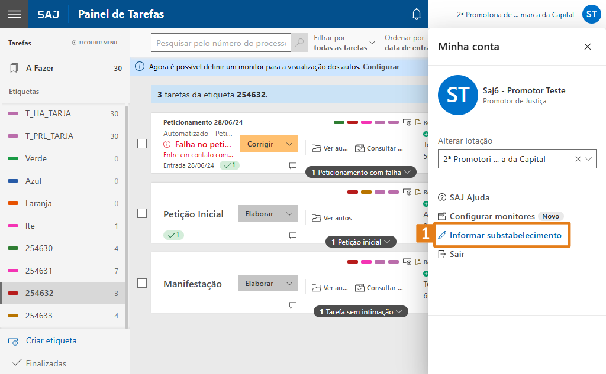Click the notifications bell icon
606x374 pixels.
tap(417, 14)
